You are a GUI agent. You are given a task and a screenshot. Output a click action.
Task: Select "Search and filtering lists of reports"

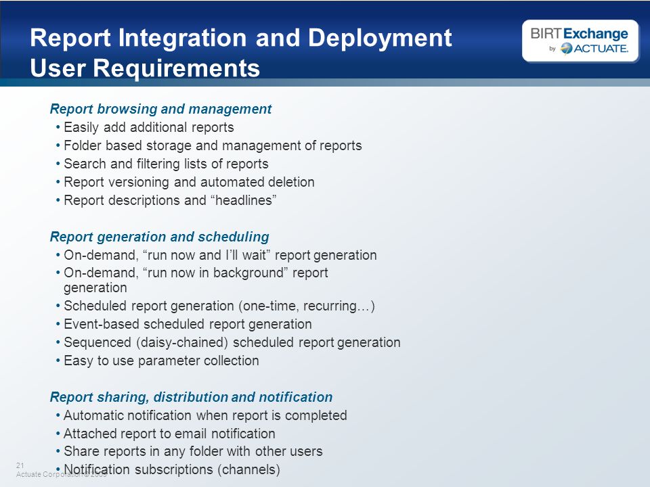click(x=167, y=164)
